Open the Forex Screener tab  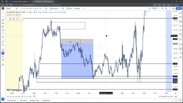(x=11, y=100)
